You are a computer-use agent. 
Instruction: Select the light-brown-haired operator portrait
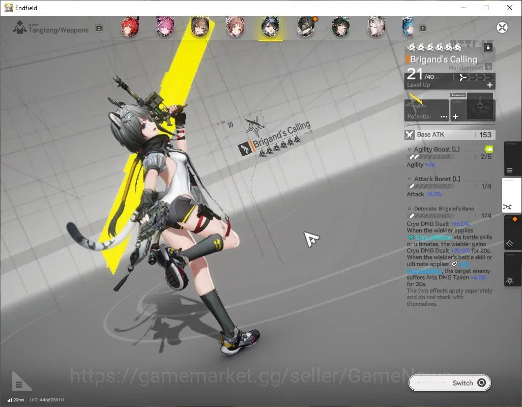pyautogui.click(x=236, y=26)
